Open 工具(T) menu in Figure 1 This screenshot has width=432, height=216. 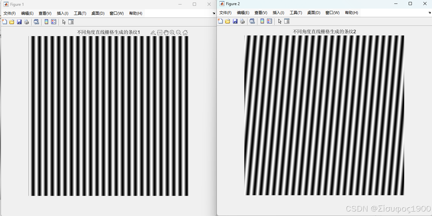tap(80, 13)
